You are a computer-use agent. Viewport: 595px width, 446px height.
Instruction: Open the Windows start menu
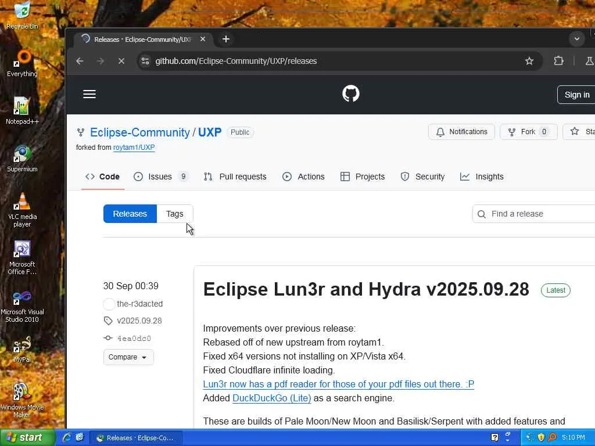point(27,438)
